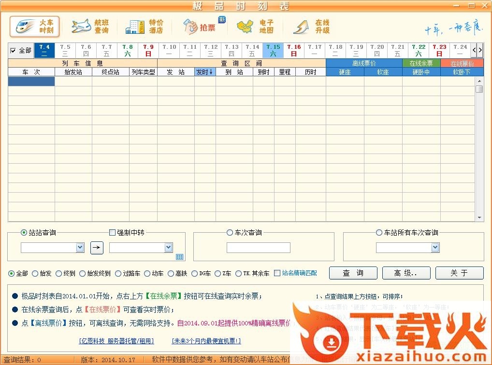Select 车站所有车次查询 query mode

coord(379,232)
